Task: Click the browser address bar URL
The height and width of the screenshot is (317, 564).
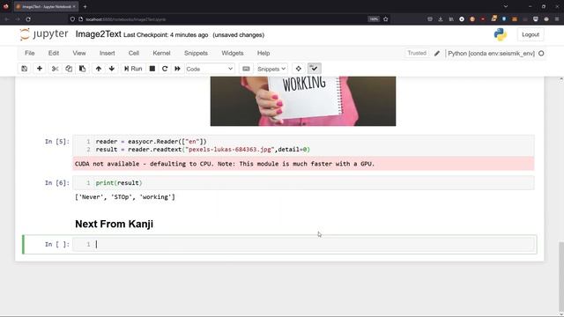Action: [x=125, y=19]
